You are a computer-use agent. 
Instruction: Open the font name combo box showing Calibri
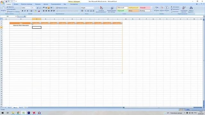click(26, 8)
